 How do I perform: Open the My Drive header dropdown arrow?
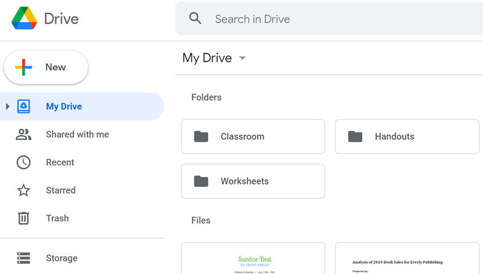pyautogui.click(x=243, y=58)
